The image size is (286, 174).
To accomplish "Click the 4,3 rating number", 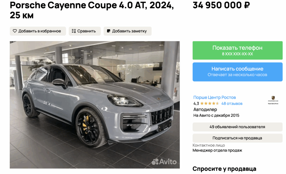I will point(196,103).
